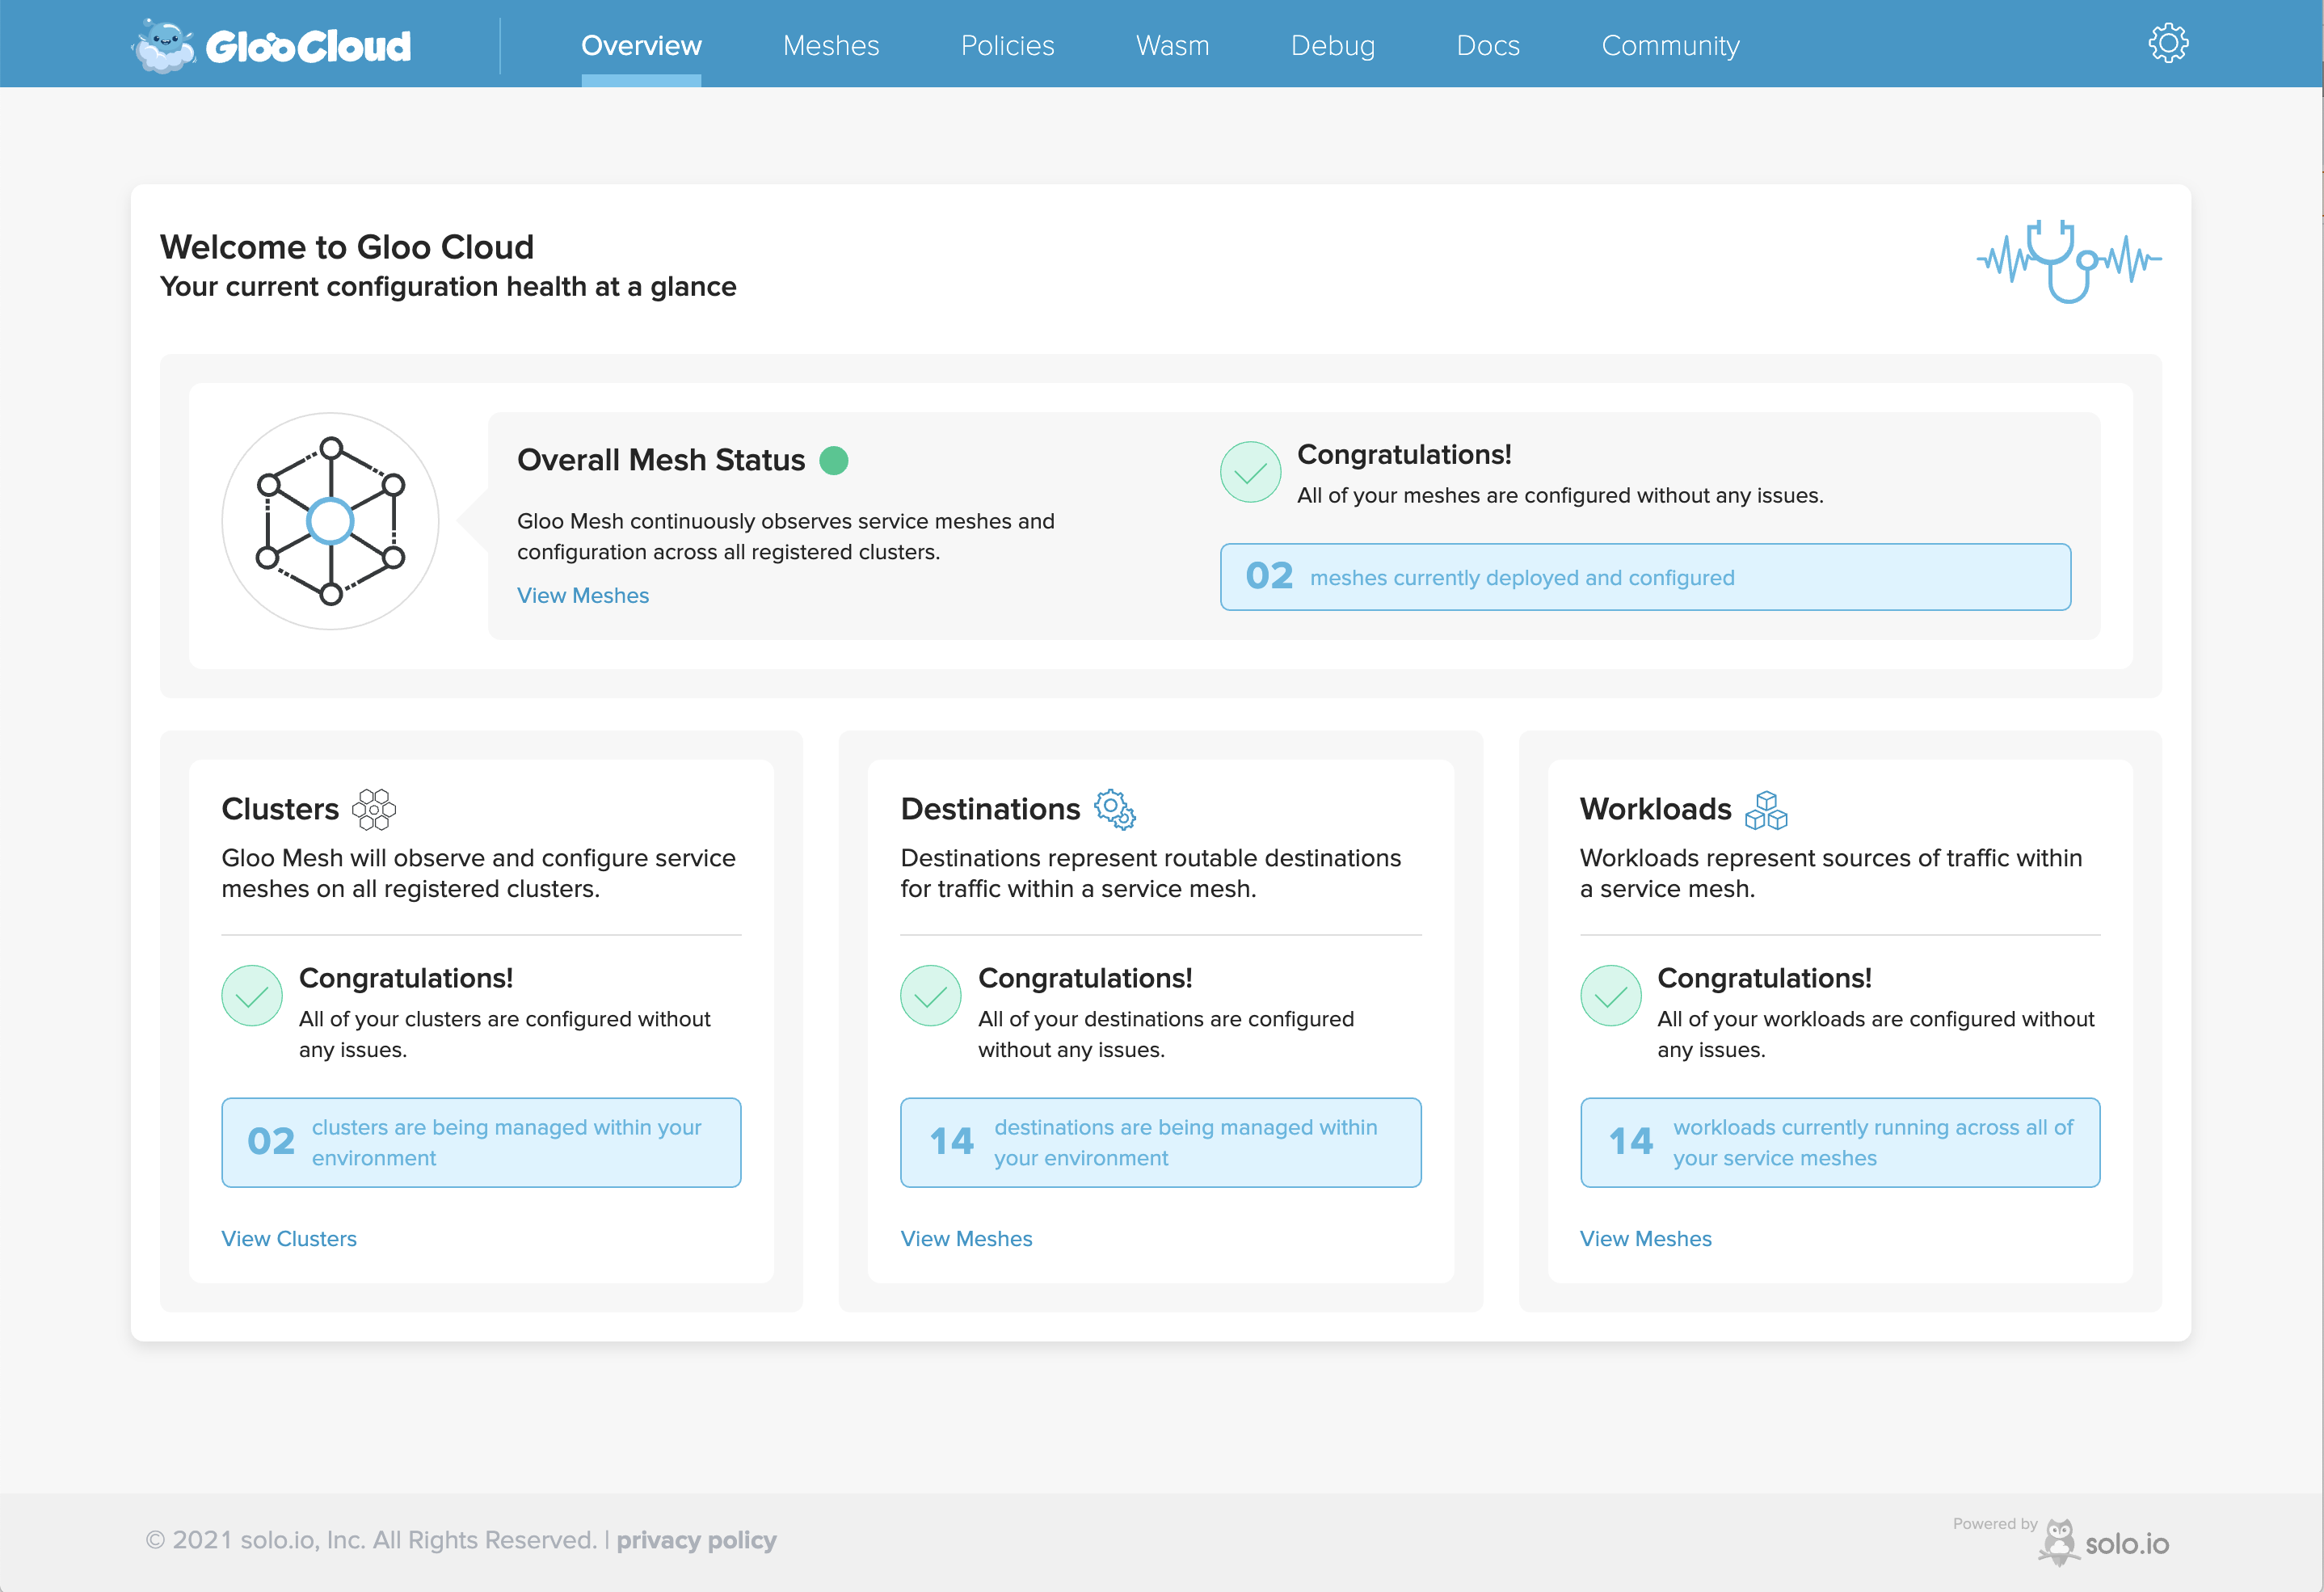2324x1592 pixels.
Task: Click the 14 workloads running banner
Action: pos(1839,1142)
